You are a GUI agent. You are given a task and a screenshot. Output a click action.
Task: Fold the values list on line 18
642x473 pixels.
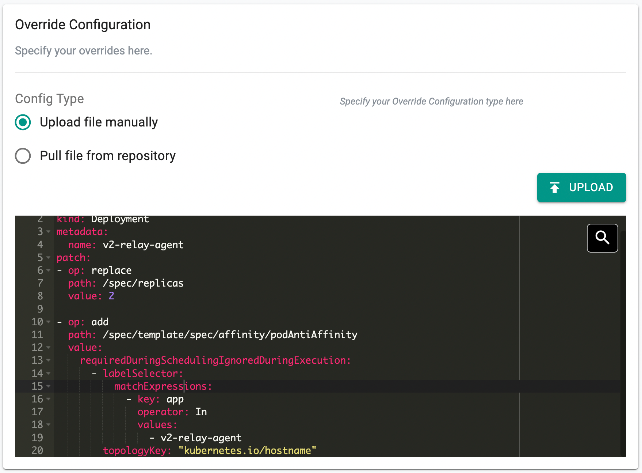[x=49, y=425]
